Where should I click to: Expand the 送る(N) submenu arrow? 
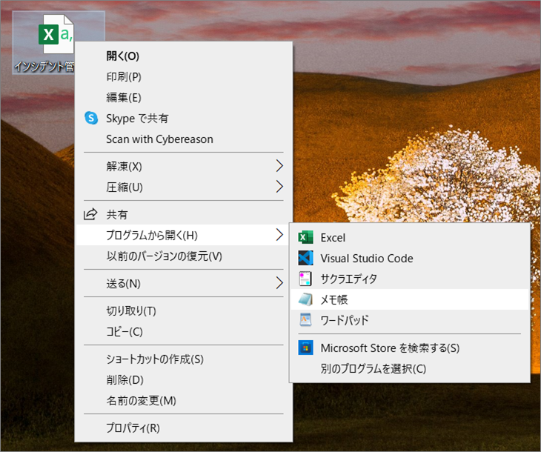point(279,283)
